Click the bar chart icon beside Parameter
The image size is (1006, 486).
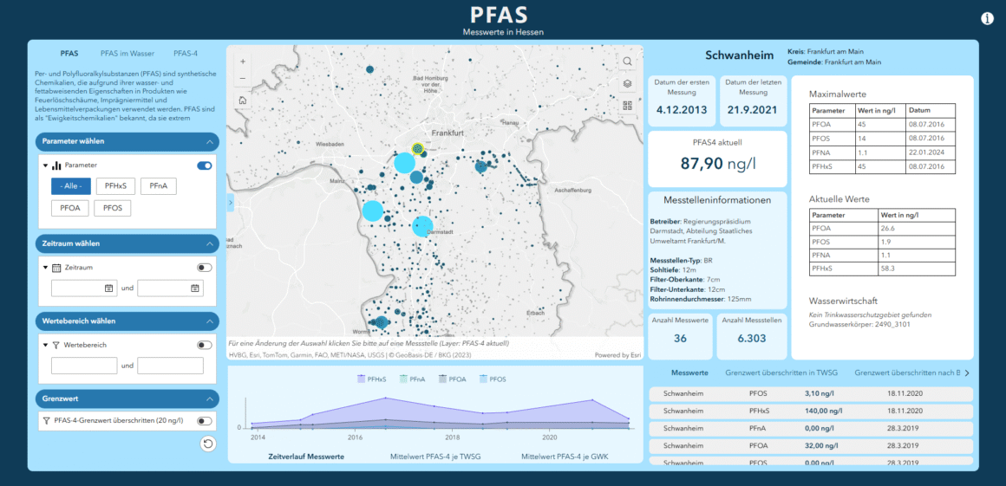tap(56, 165)
